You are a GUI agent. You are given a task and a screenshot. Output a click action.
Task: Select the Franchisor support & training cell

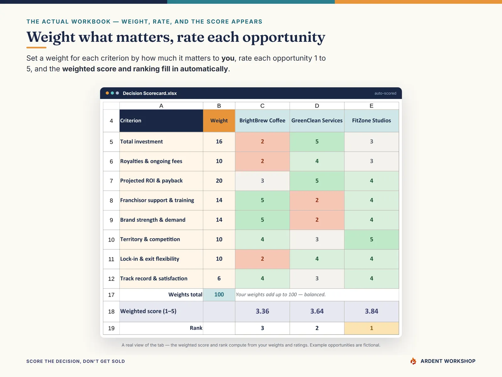161,200
